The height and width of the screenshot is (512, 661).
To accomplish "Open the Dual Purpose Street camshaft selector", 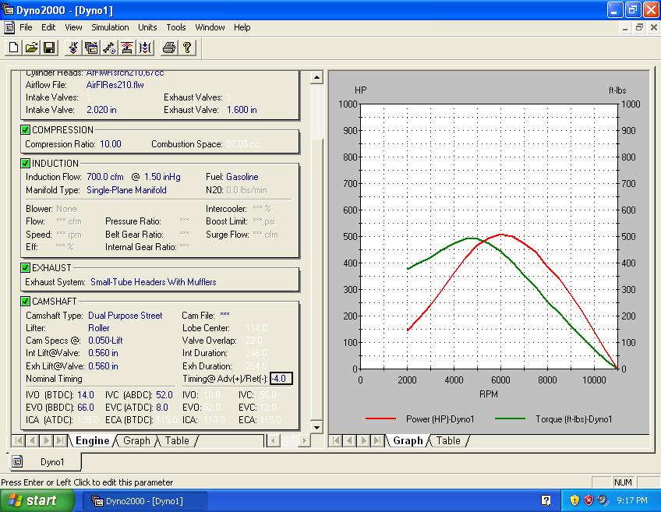I will pyautogui.click(x=125, y=316).
